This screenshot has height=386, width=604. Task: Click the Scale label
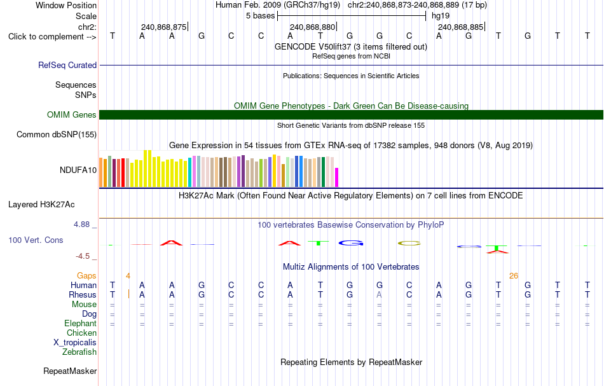(86, 16)
